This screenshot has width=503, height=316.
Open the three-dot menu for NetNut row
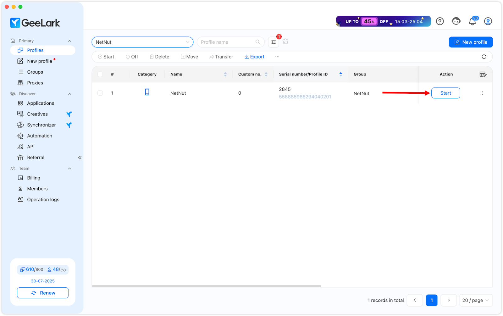pos(483,93)
